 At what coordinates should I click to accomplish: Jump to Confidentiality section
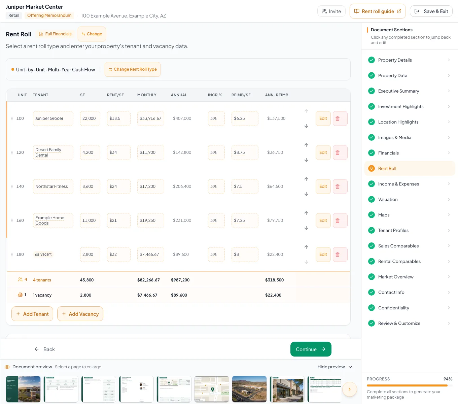tap(410, 308)
